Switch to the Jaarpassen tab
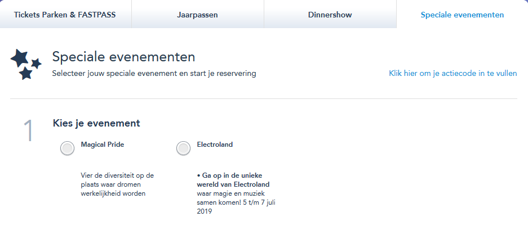528x248 pixels. click(198, 14)
